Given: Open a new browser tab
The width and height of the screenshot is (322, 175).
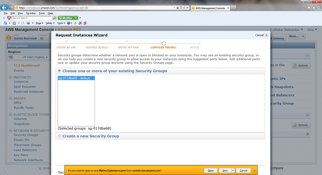Looking at the screenshot, I should pos(233,8).
